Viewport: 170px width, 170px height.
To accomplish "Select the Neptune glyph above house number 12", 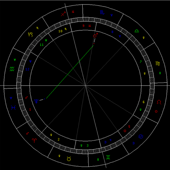I will click(x=30, y=62).
